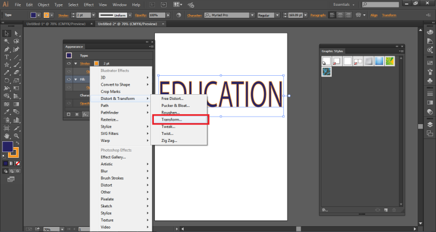Toggle visibility of the Fill attribute
This screenshot has width=436, height=232.
click(69, 79)
